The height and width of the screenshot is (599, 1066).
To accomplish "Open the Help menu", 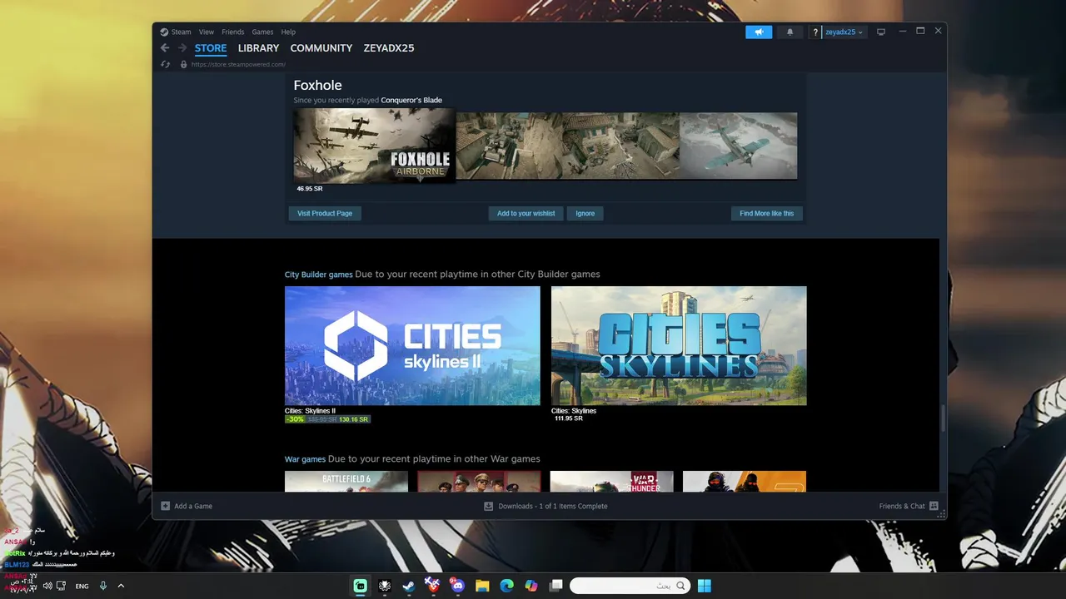I will tap(288, 32).
